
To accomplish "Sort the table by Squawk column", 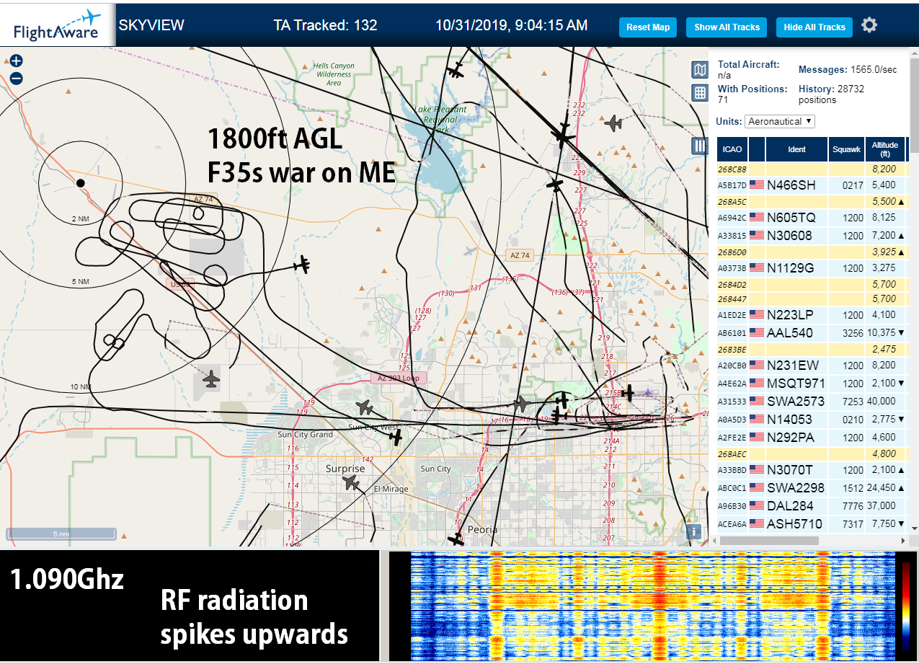I will click(846, 149).
